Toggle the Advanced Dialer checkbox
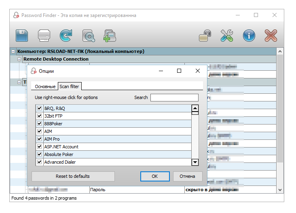 (x=39, y=162)
